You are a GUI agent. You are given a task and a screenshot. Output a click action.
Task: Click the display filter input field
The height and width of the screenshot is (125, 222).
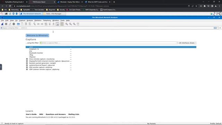click(x=108, y=28)
